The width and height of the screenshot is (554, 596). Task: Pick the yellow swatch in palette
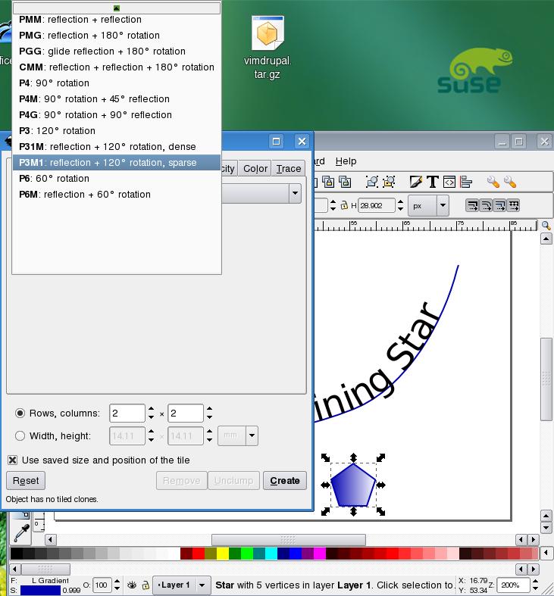[x=223, y=554]
